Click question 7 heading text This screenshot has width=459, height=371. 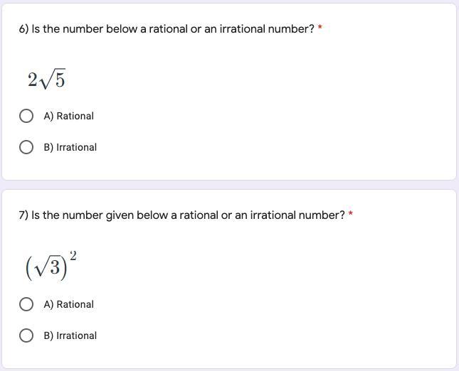pyautogui.click(x=181, y=215)
